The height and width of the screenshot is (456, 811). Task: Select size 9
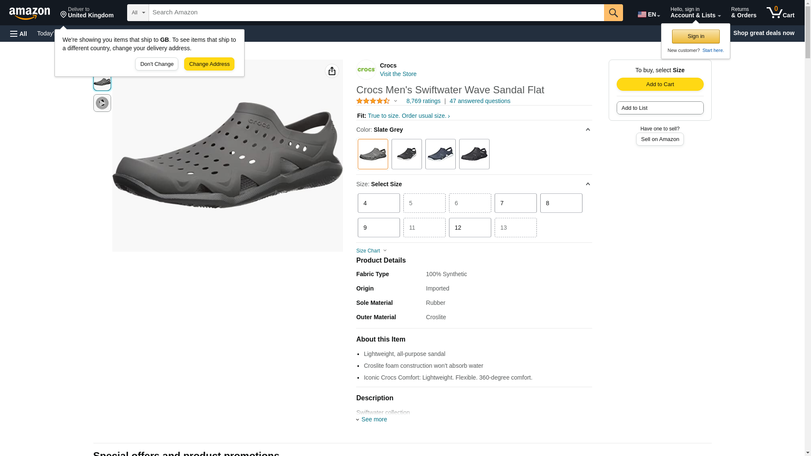(378, 228)
